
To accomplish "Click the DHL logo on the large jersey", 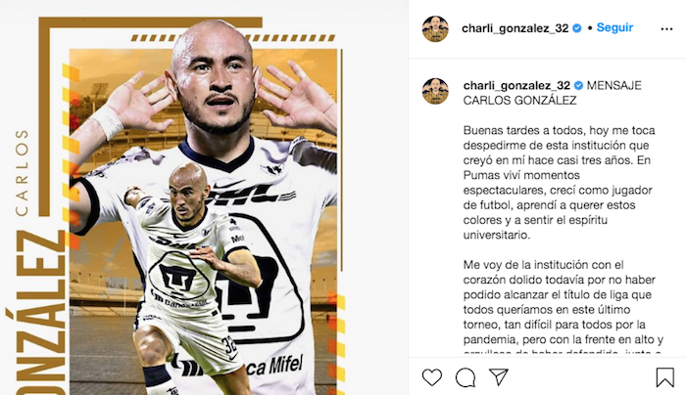I will [245, 196].
